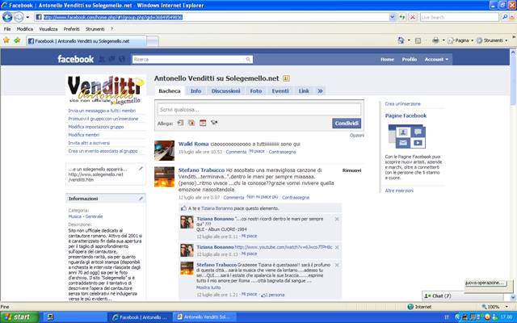The height and width of the screenshot is (323, 517).
Task: Switch to the Bacheca tab
Action: [170, 91]
